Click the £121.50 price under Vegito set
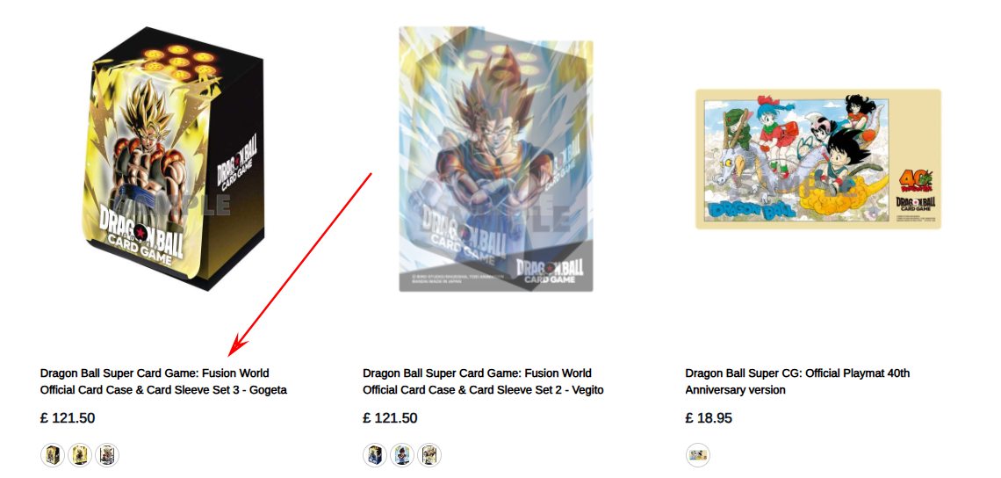The width and height of the screenshot is (1001, 478). pyautogui.click(x=390, y=418)
